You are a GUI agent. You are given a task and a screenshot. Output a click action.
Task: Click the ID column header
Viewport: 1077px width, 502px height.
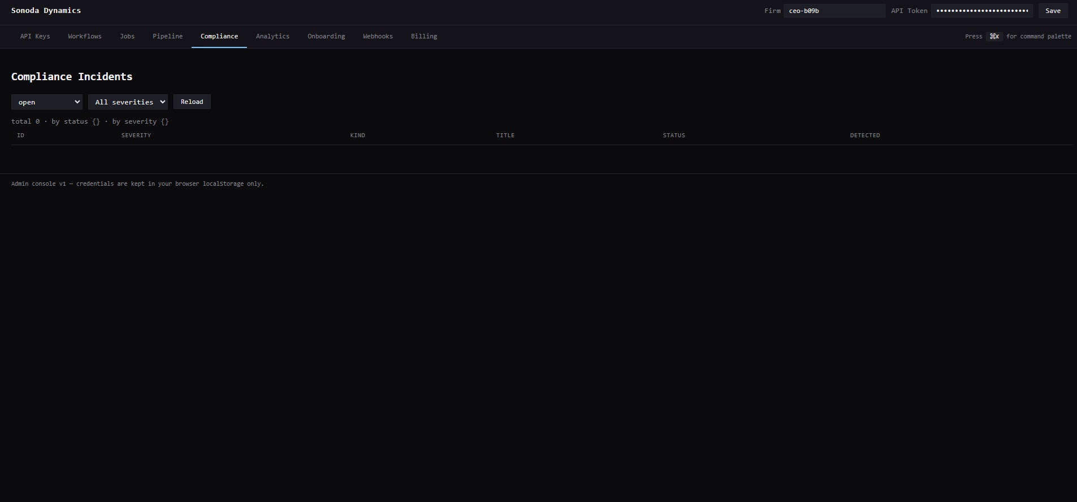(20, 135)
